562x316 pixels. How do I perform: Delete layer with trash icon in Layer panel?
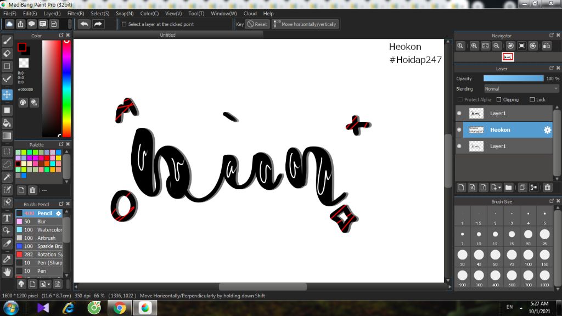click(547, 188)
